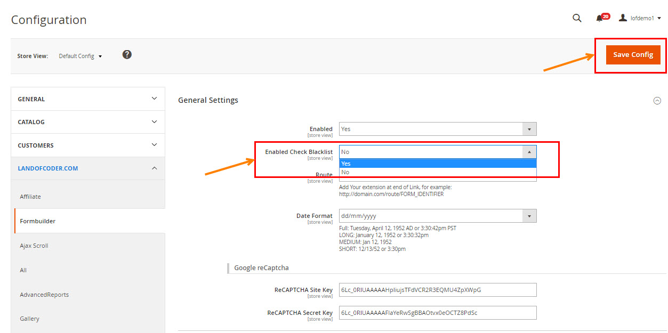
Task: Click the lofdemo1 user avatar icon
Action: click(x=623, y=18)
